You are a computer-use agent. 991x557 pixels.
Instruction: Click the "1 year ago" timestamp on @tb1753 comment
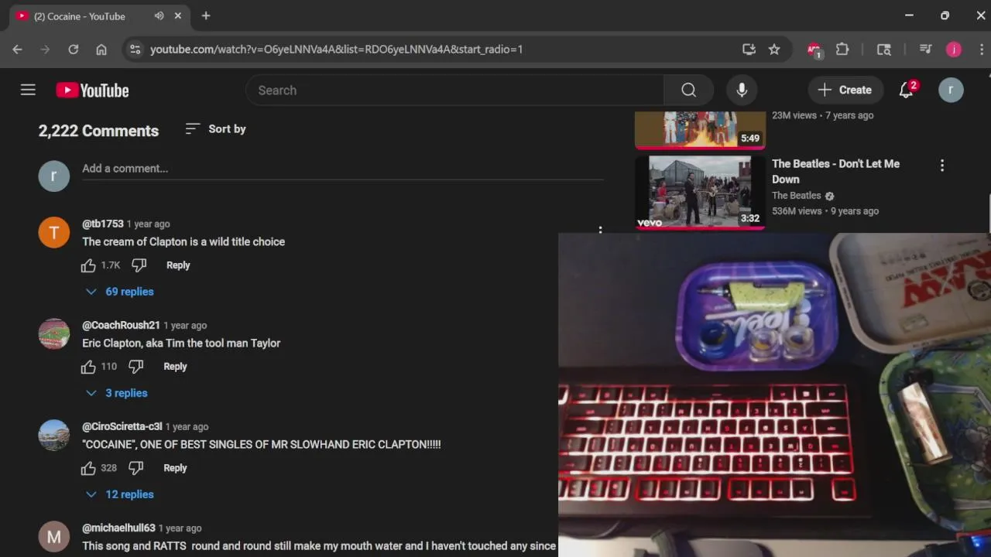coord(148,224)
